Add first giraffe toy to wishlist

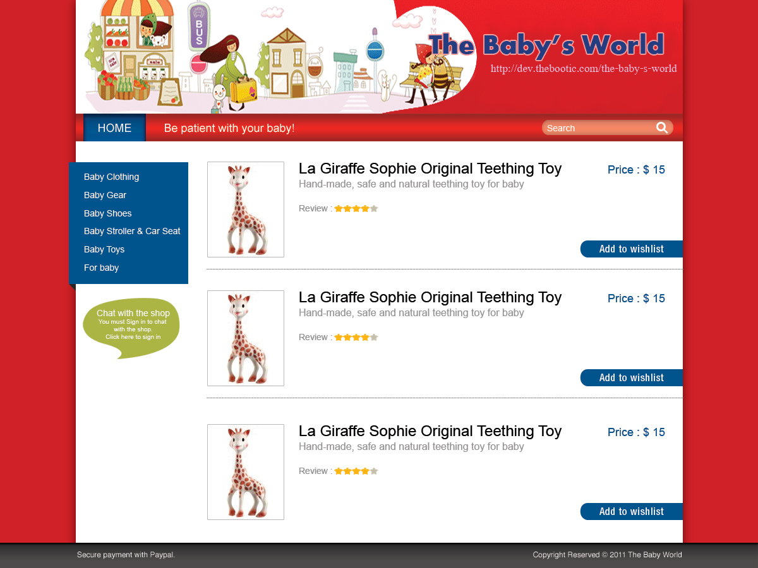[x=632, y=249]
